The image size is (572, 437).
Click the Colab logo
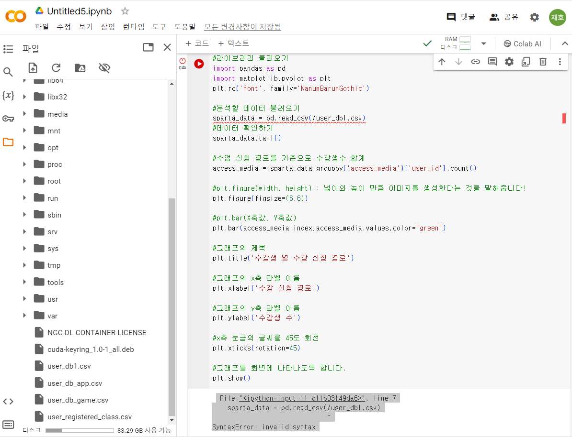16,16
